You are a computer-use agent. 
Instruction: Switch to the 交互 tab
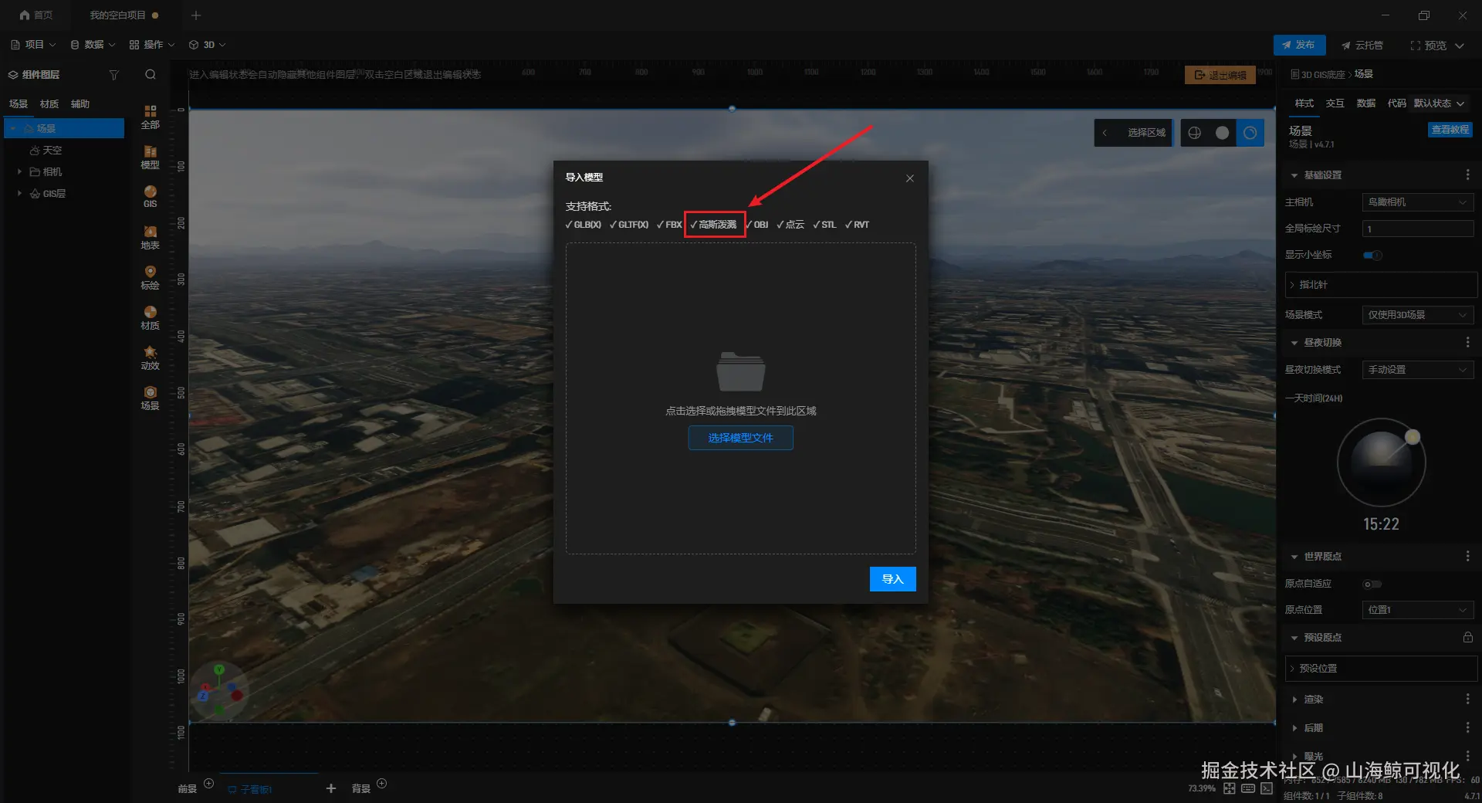1335,103
